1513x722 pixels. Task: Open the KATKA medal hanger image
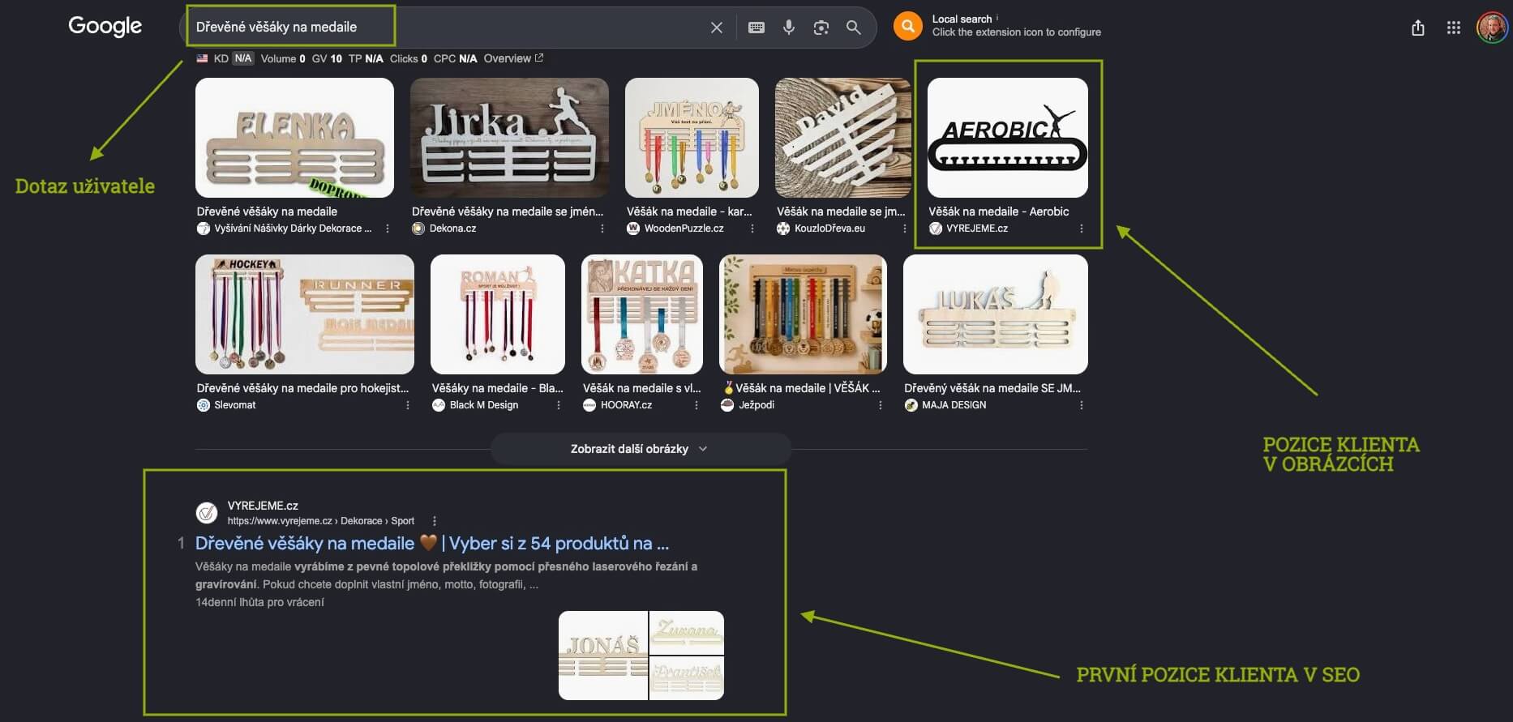(642, 314)
